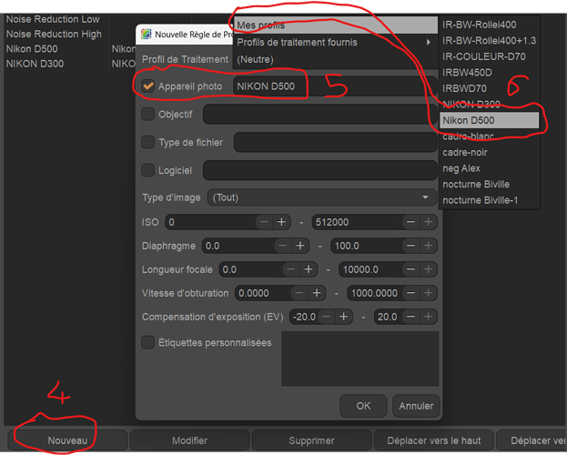This screenshot has height=455, width=567.
Task: Click the Nouveau button
Action: point(67,440)
